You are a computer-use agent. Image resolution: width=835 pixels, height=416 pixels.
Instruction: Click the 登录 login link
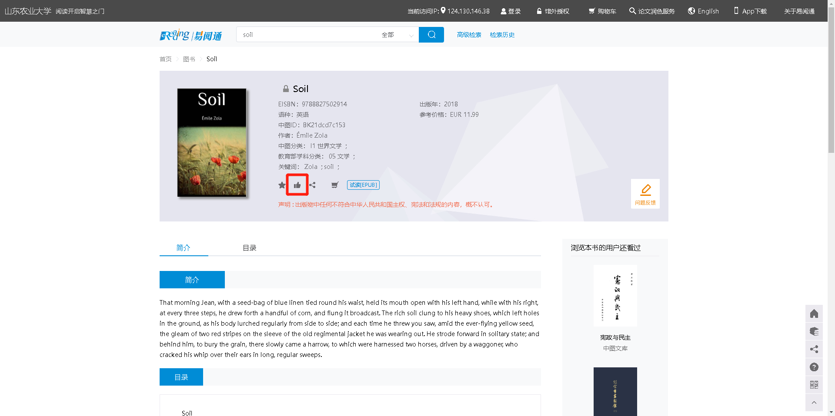511,11
